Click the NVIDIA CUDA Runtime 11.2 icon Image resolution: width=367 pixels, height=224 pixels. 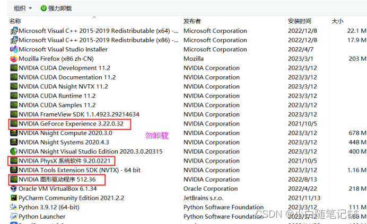click(14, 96)
